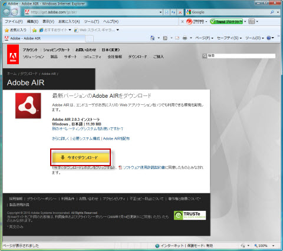Click the サポート navigation item

pyautogui.click(x=70, y=57)
